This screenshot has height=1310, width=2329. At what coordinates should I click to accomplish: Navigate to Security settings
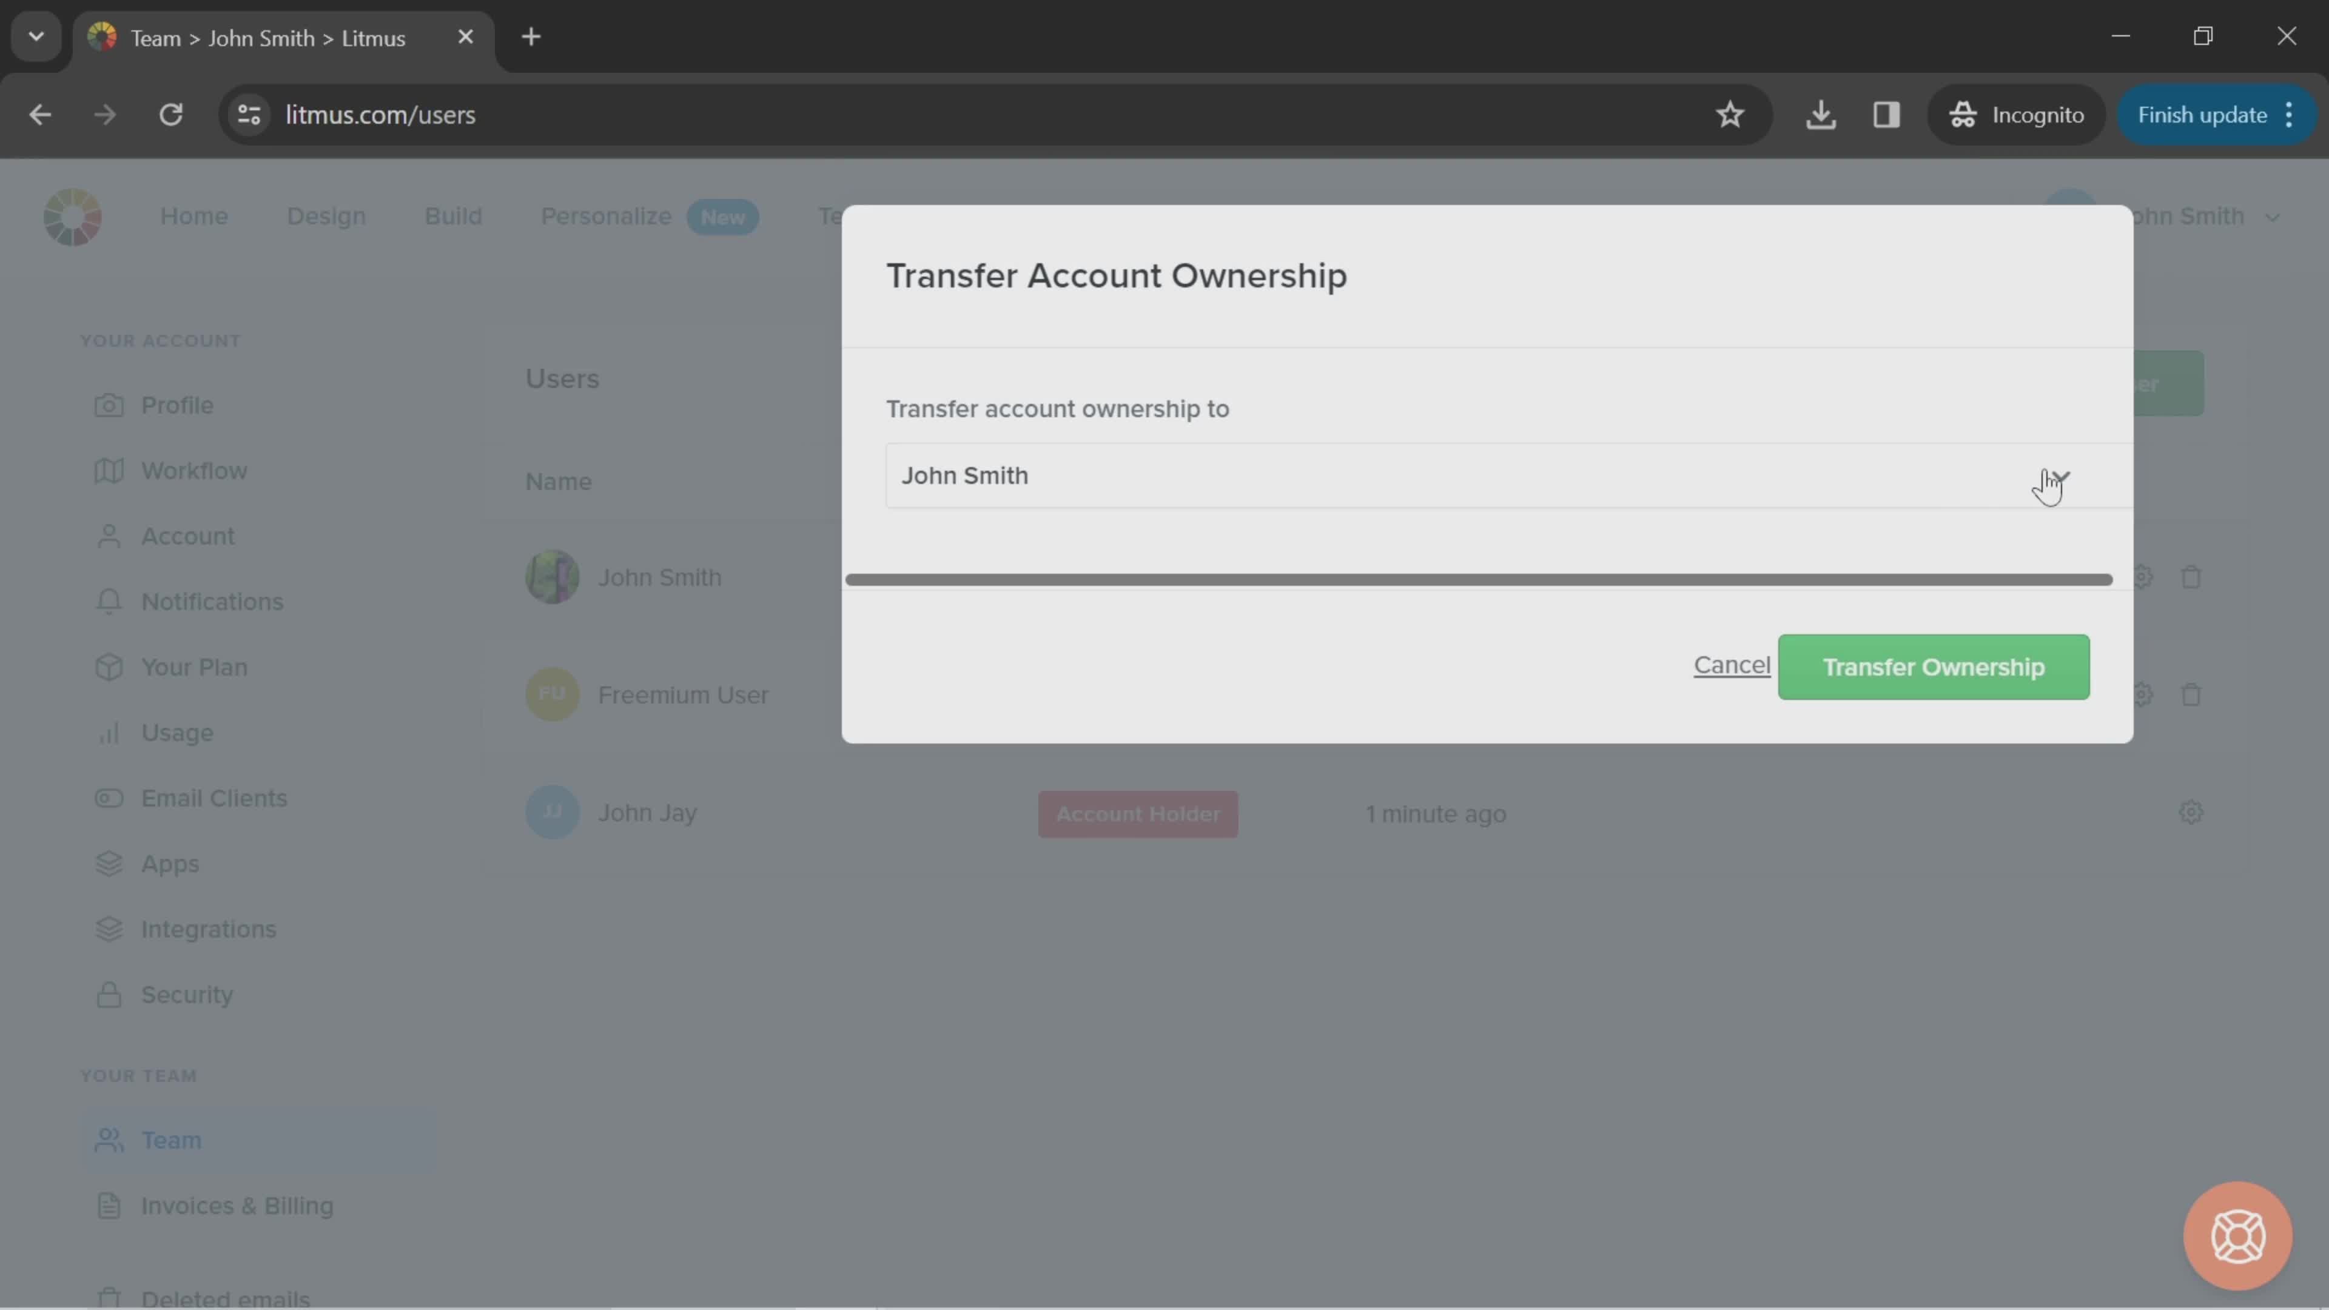(x=186, y=995)
